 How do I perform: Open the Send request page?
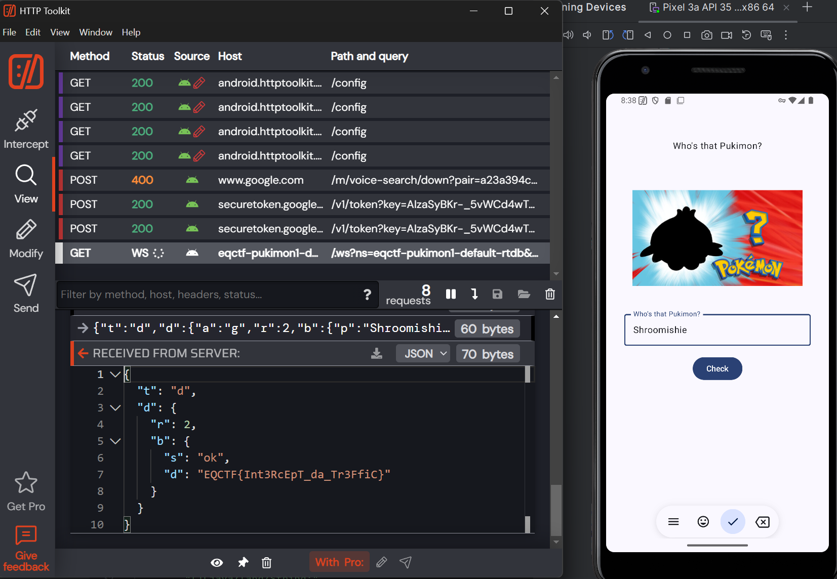pos(26,294)
